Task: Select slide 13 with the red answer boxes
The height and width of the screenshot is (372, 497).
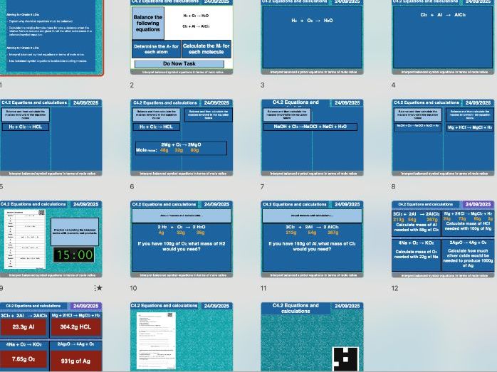Action: 51,337
